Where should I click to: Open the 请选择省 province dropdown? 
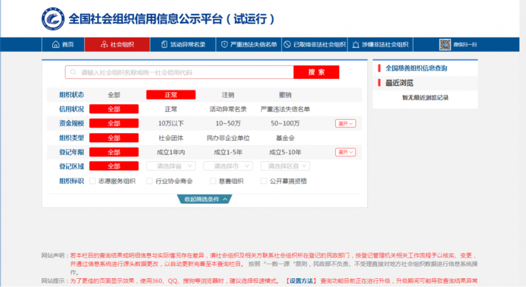coord(171,166)
